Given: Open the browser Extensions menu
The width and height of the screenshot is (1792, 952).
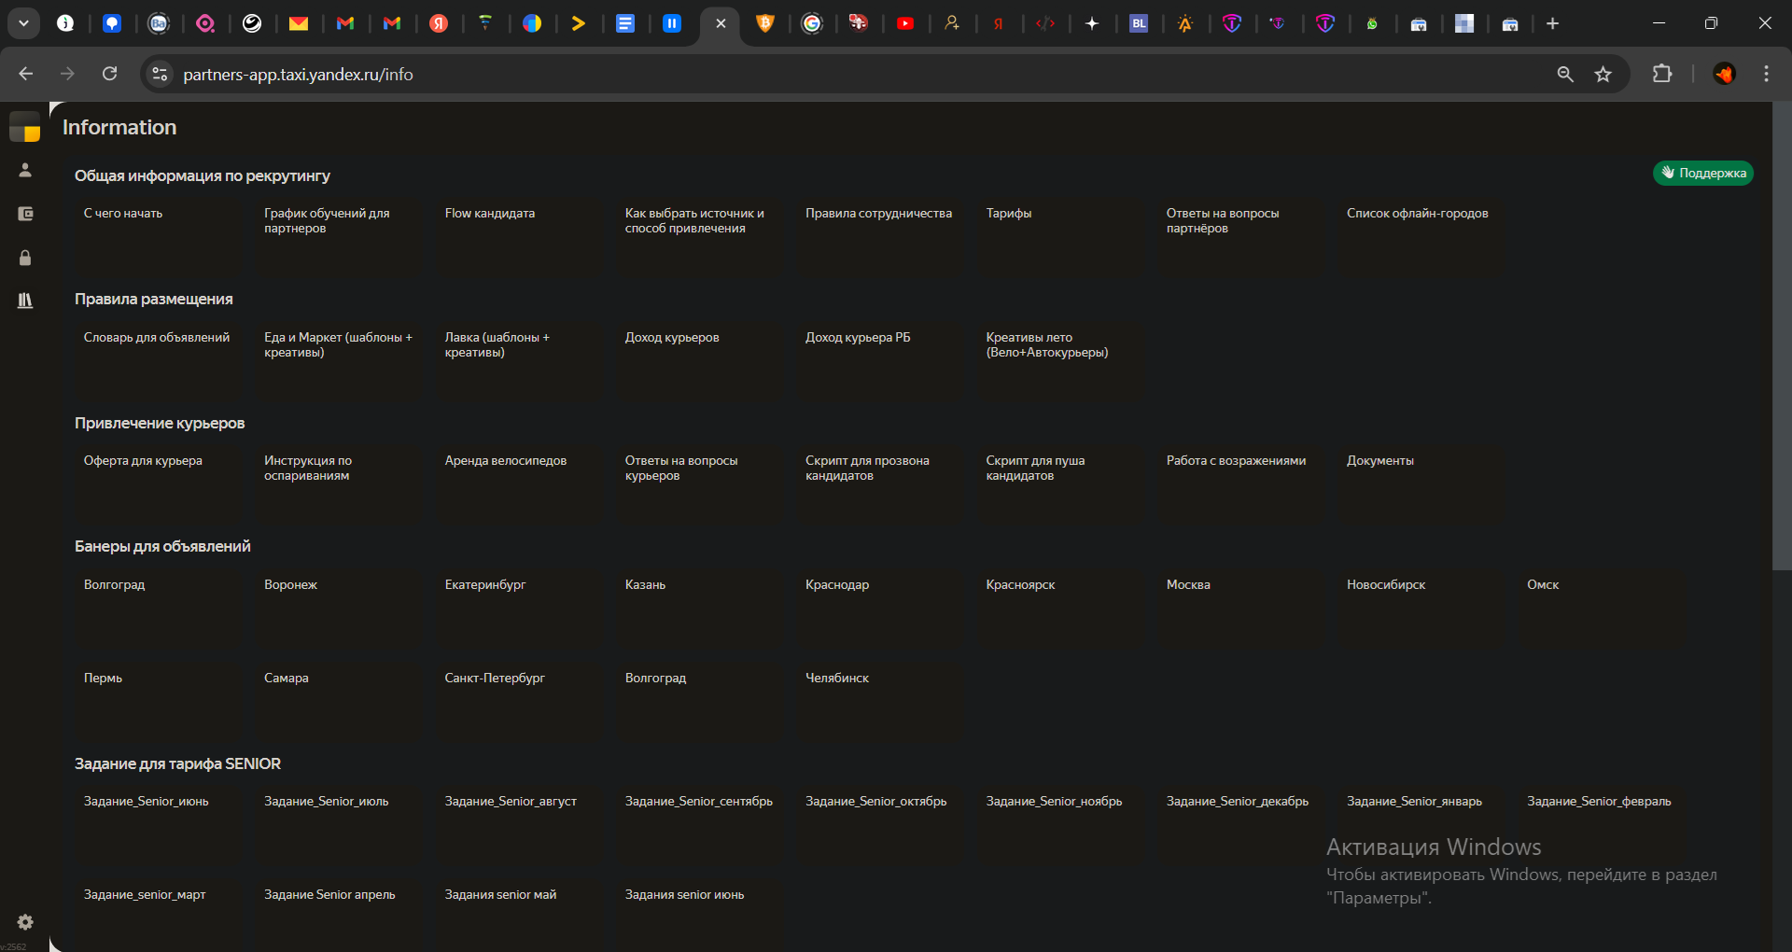Looking at the screenshot, I should pyautogui.click(x=1662, y=74).
